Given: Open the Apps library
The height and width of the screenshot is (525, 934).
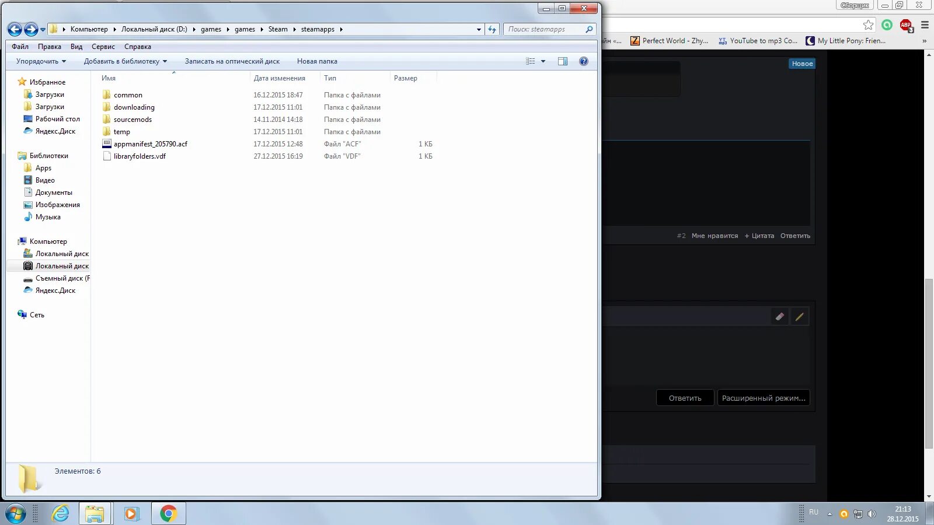Looking at the screenshot, I should pyautogui.click(x=43, y=168).
